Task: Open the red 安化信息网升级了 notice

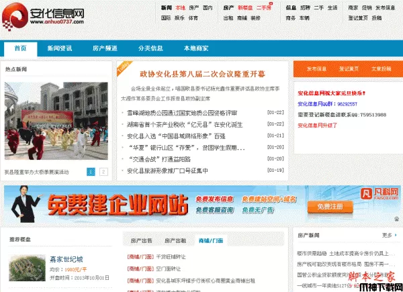Action: click(x=318, y=126)
